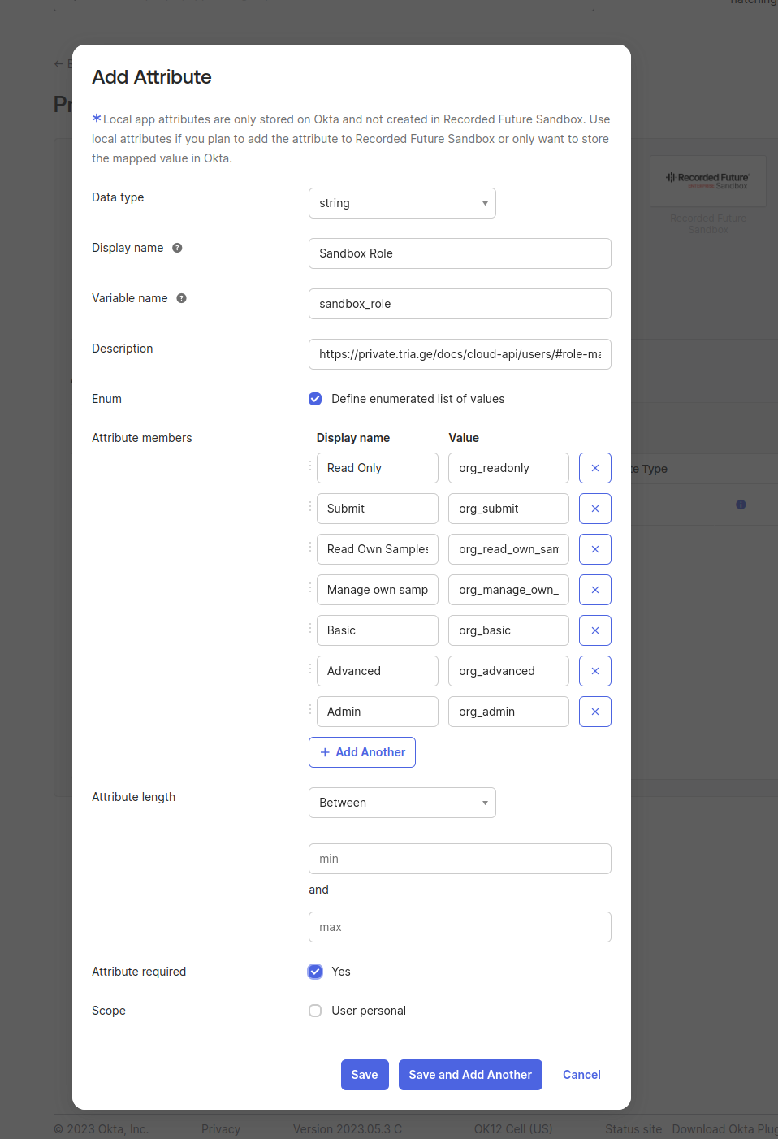Delete the Admin attribute member
This screenshot has width=778, height=1139.
tap(594, 712)
